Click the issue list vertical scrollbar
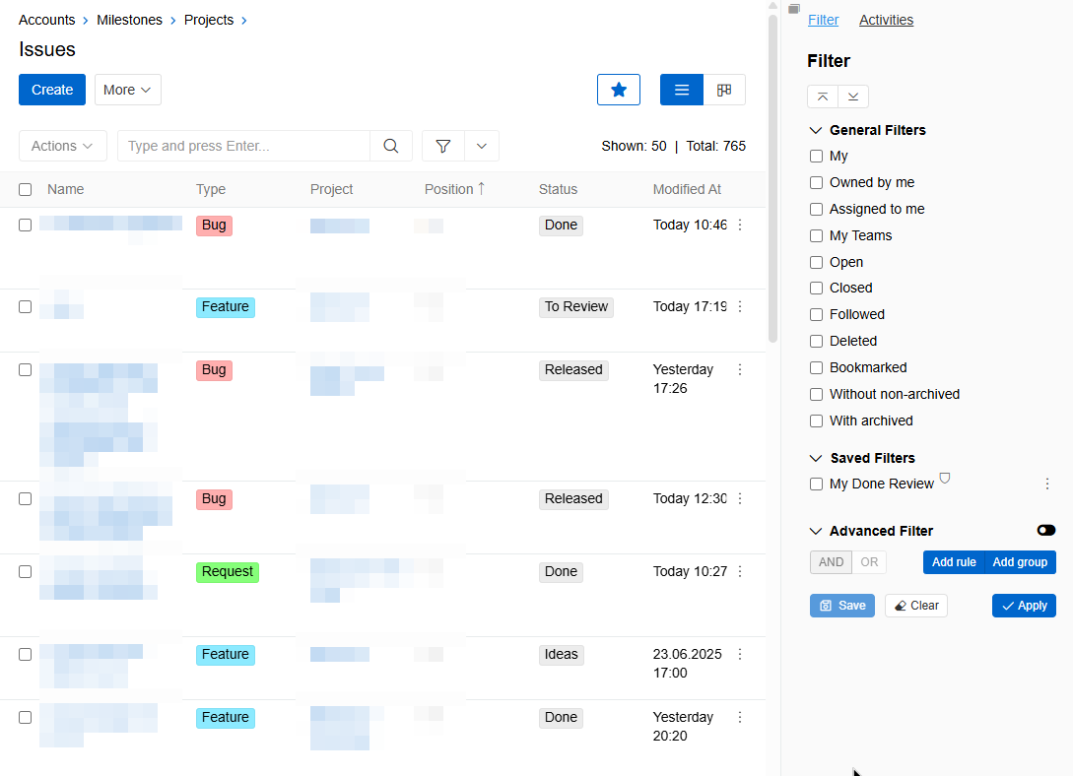 click(x=772, y=178)
